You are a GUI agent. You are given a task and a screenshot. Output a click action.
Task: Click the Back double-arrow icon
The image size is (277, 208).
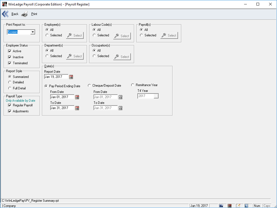(5, 14)
